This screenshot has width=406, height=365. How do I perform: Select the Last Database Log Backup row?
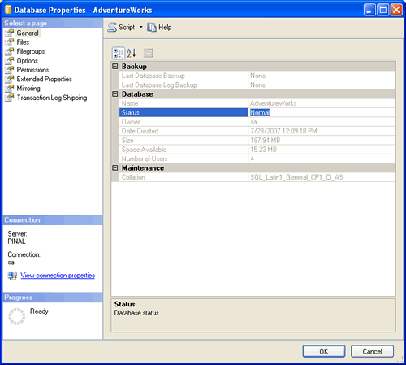[257, 85]
